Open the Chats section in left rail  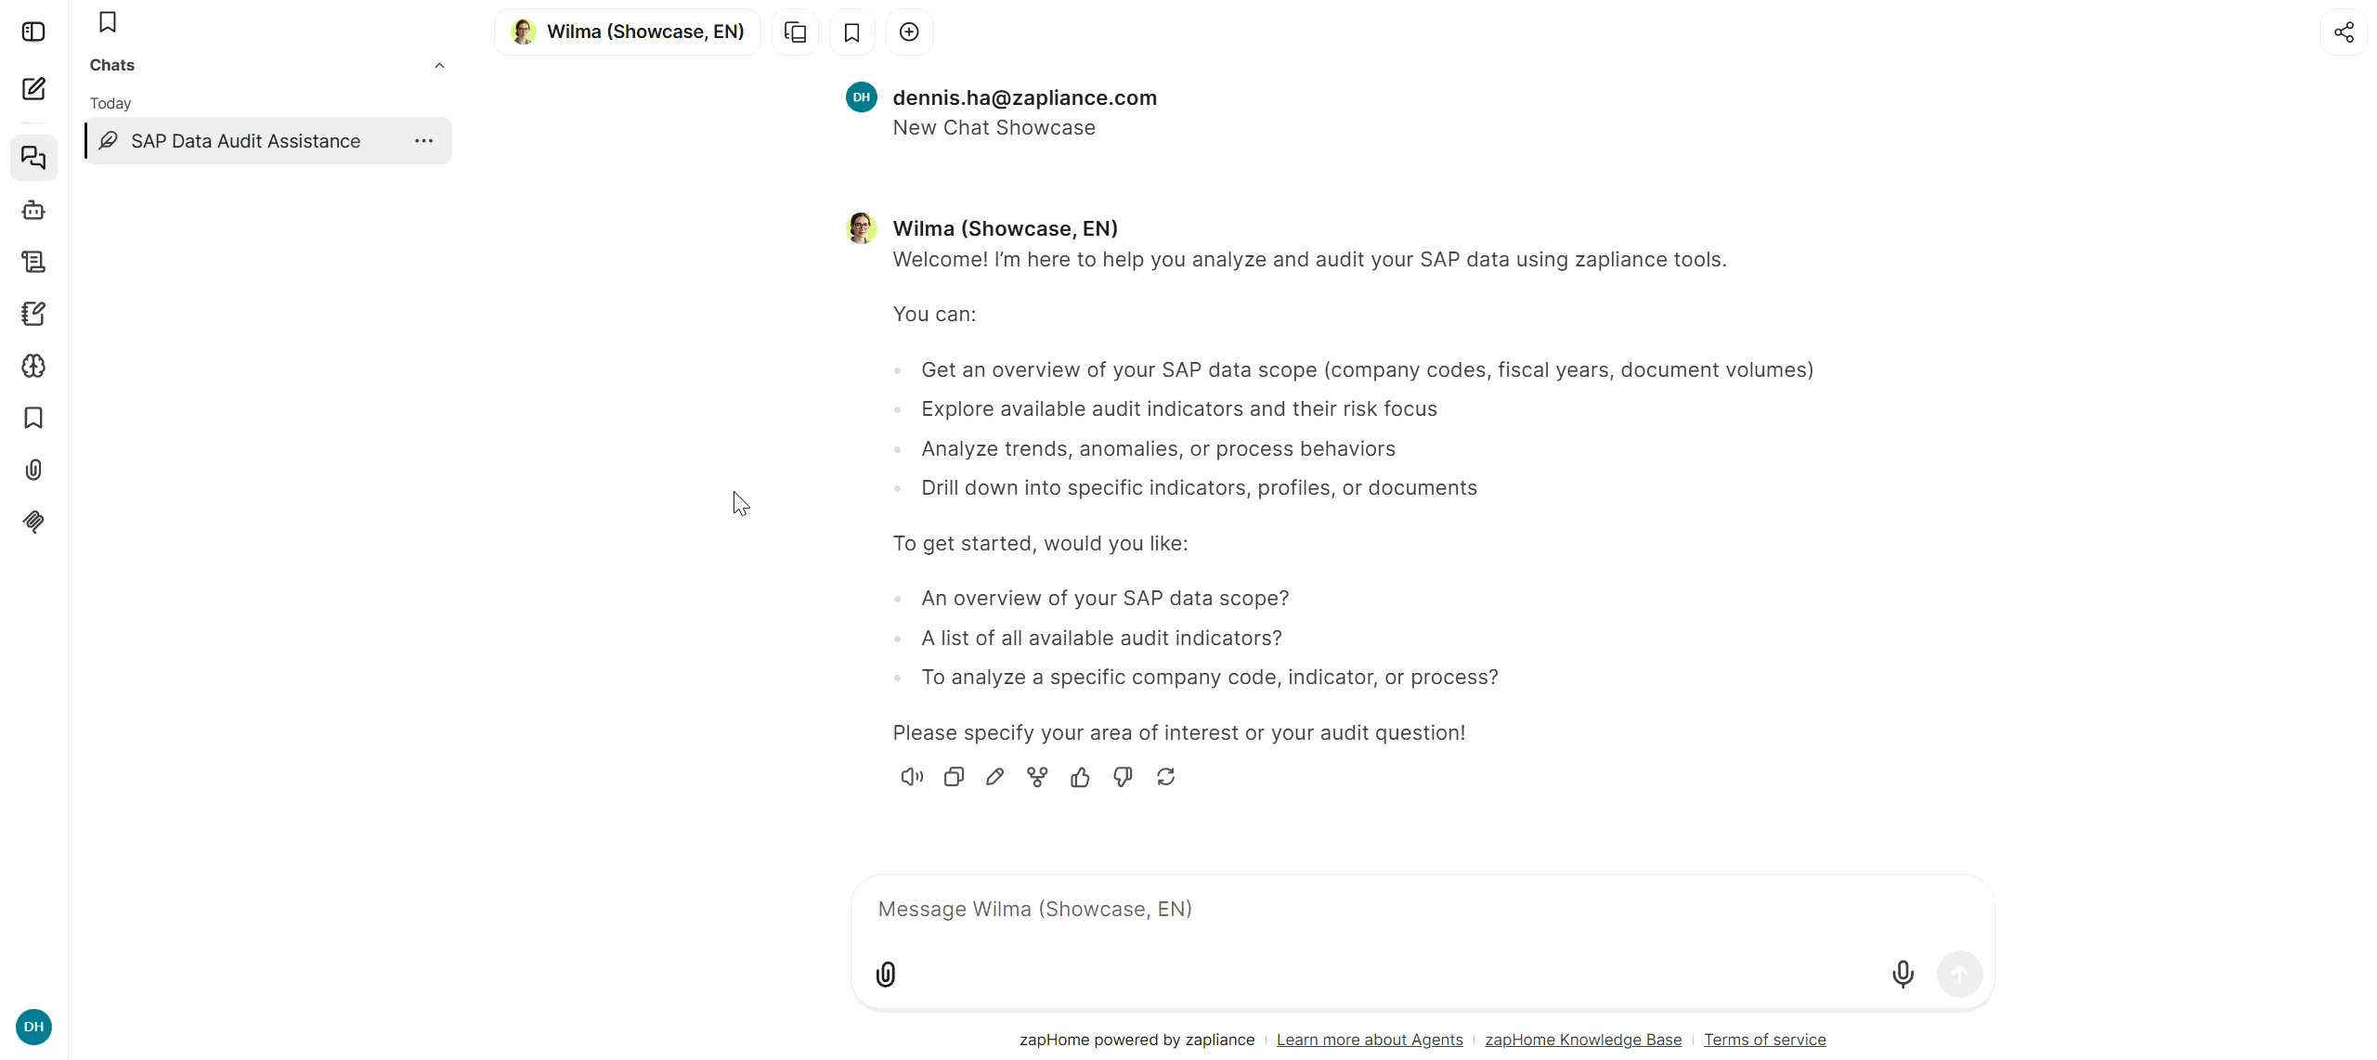[x=33, y=158]
